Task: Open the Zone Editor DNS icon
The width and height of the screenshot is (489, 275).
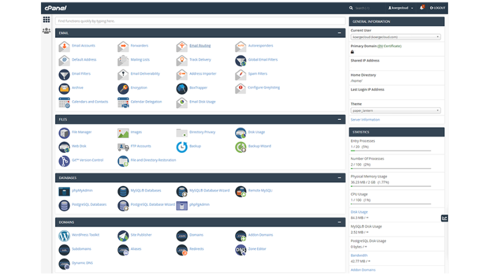Action: pyautogui.click(x=241, y=249)
